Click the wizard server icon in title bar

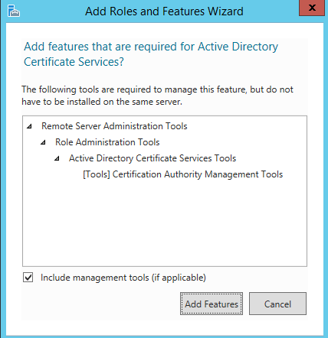pyautogui.click(x=14, y=11)
